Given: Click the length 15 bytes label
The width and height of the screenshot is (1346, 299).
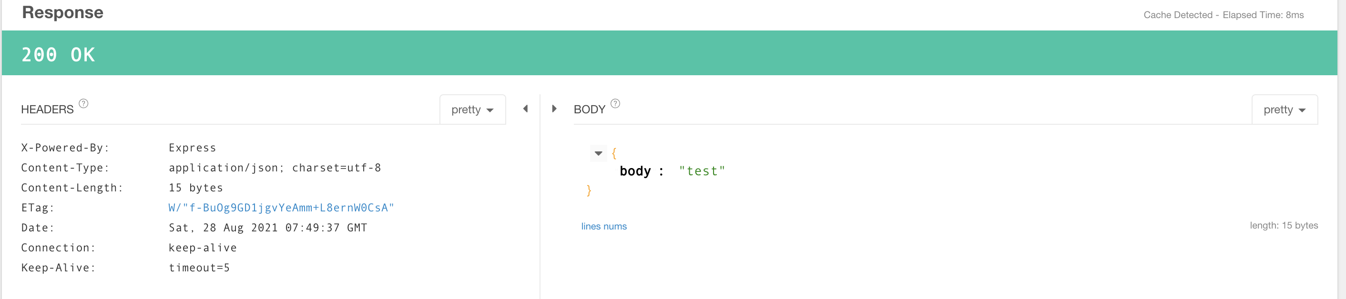Looking at the screenshot, I should pyautogui.click(x=1283, y=225).
